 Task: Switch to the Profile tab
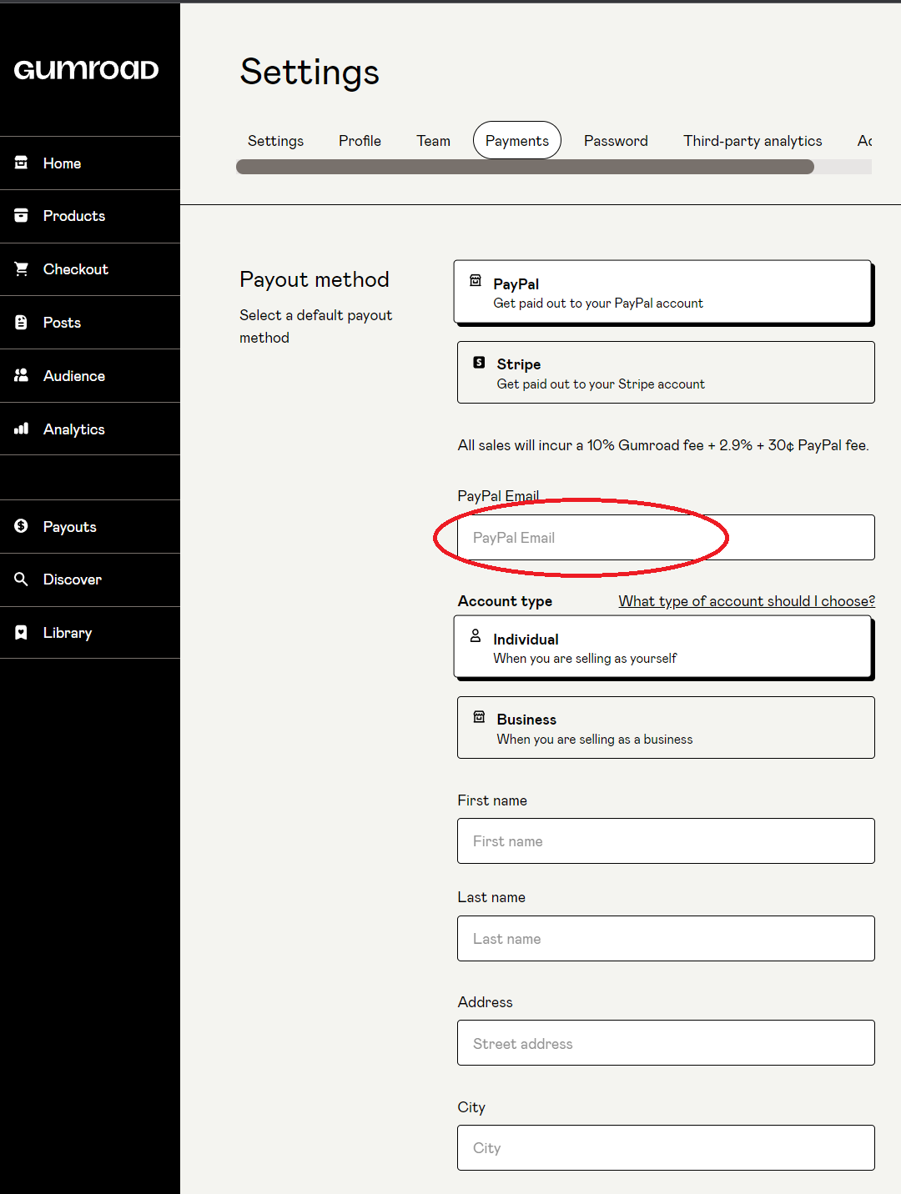click(360, 141)
